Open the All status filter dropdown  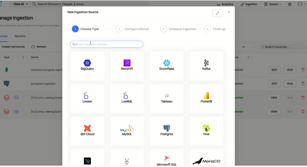coord(247,47)
